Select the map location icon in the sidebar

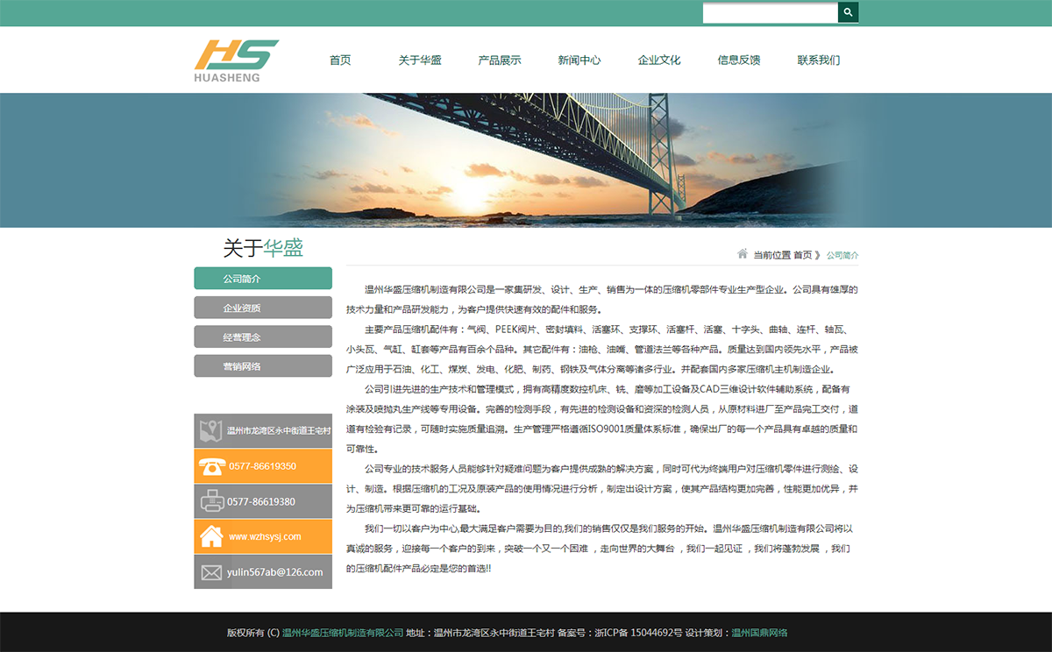[x=210, y=430]
